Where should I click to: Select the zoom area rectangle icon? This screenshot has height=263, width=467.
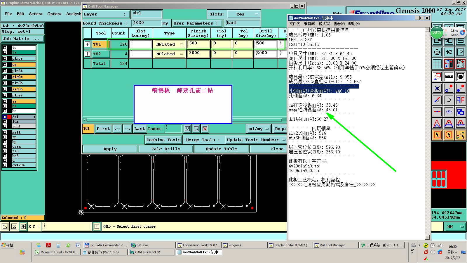pyautogui.click(x=437, y=77)
